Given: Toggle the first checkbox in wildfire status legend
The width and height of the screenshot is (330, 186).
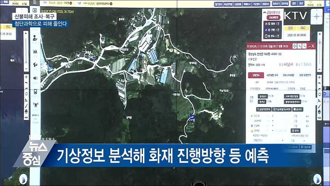Looking at the screenshot, I should point(269,24).
